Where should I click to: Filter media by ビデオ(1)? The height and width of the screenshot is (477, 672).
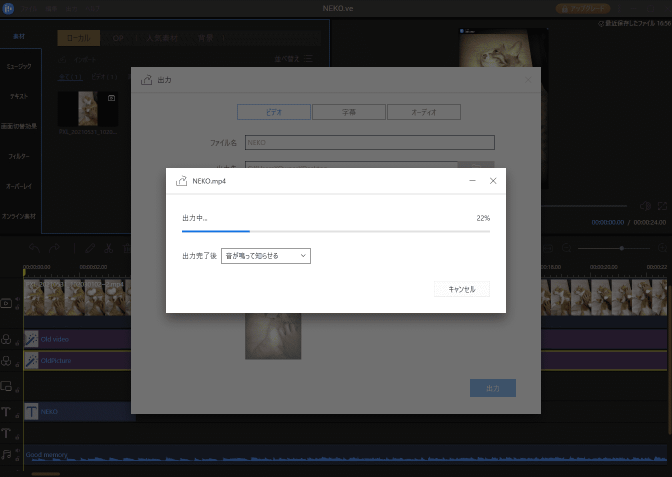pos(104,77)
